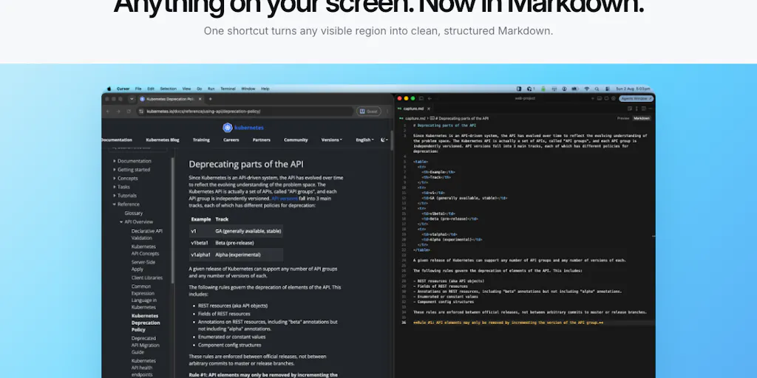
Task: Open the browser three-dot menu
Action: [387, 111]
